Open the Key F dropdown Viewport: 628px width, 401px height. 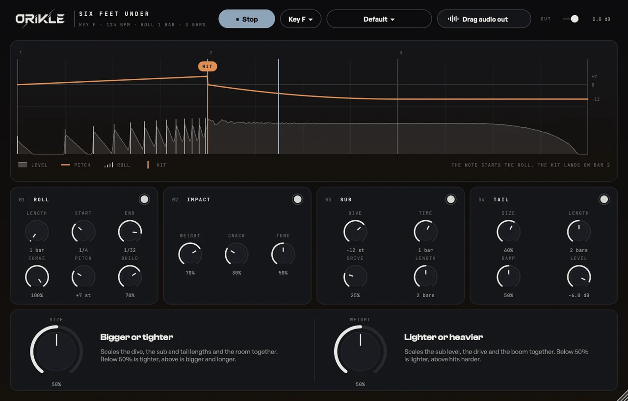[301, 19]
